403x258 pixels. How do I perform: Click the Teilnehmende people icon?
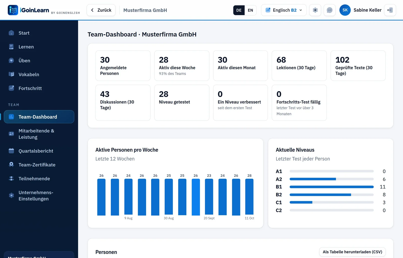pos(11,178)
